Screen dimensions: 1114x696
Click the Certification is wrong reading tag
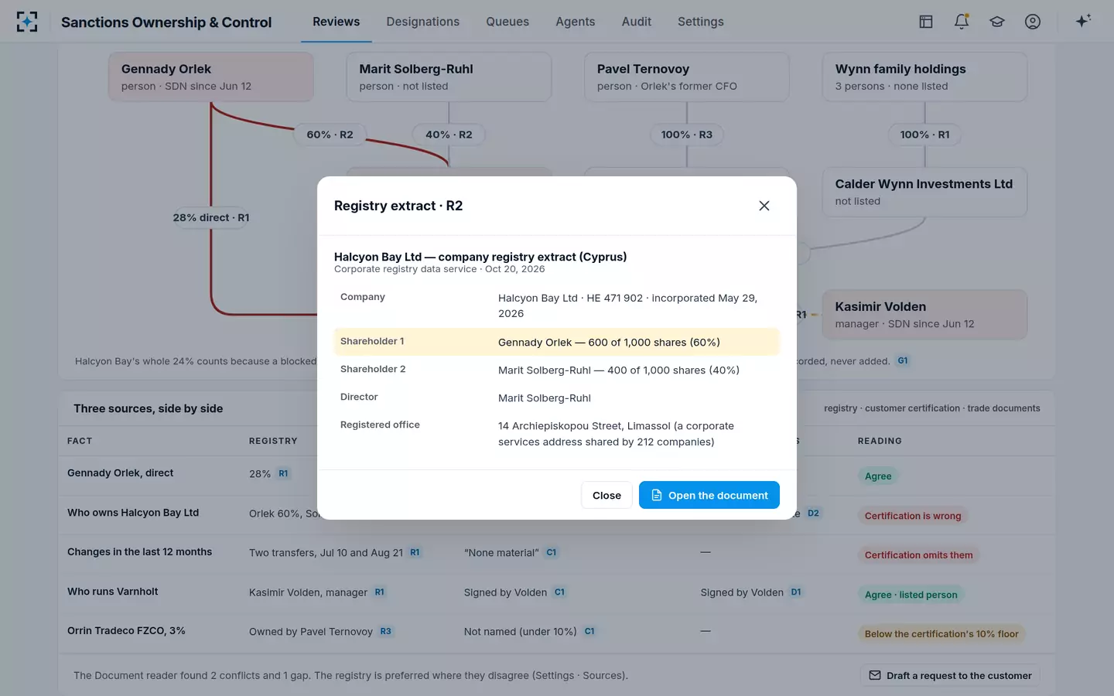913,516
